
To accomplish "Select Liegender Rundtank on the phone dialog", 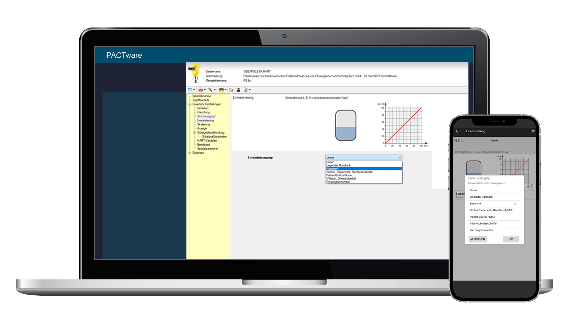I will pos(481,197).
